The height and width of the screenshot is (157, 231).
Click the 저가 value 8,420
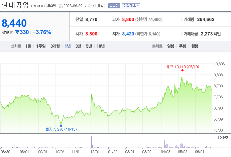[128, 34]
